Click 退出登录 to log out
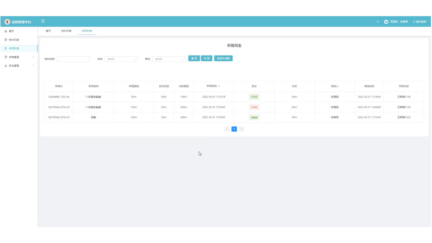 point(420,22)
